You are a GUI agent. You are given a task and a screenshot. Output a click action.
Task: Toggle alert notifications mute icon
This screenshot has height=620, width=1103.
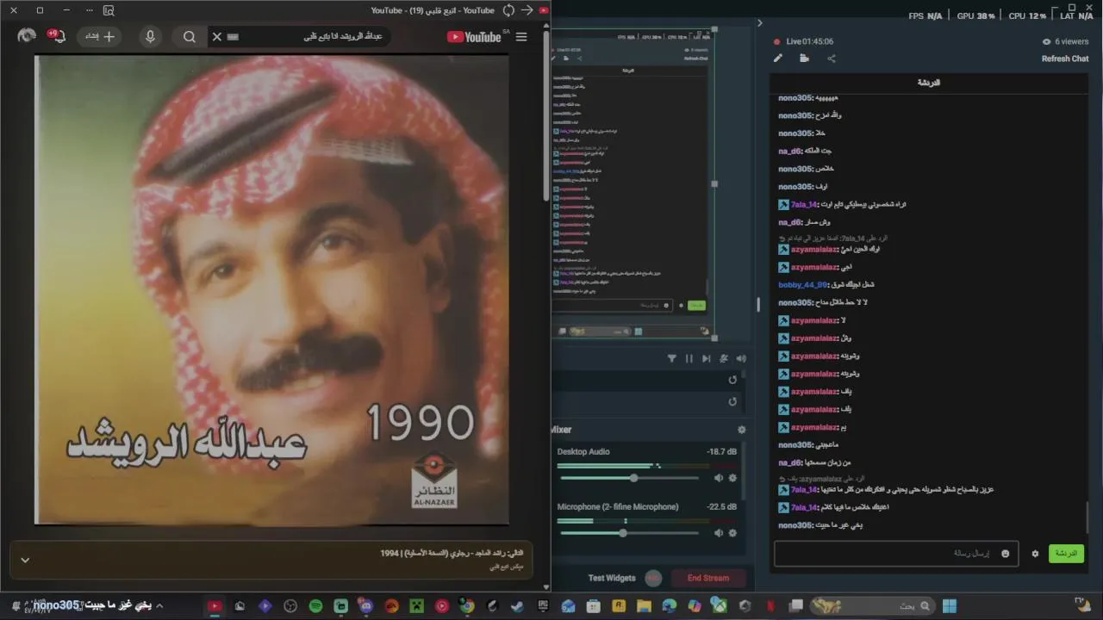[724, 358]
